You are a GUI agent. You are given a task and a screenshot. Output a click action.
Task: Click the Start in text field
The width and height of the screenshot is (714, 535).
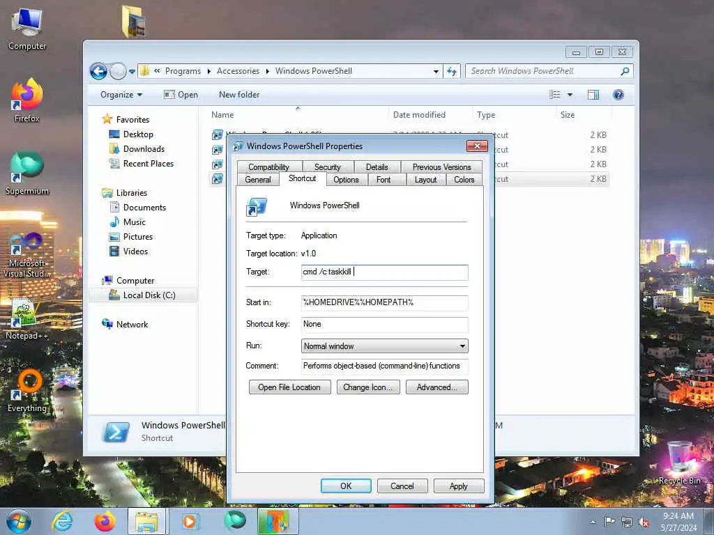pos(384,302)
